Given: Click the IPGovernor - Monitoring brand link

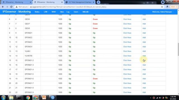Looking at the screenshot, I should click(x=17, y=12).
